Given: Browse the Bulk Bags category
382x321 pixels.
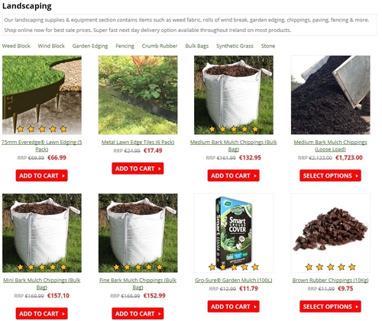Looking at the screenshot, I should [x=197, y=46].
